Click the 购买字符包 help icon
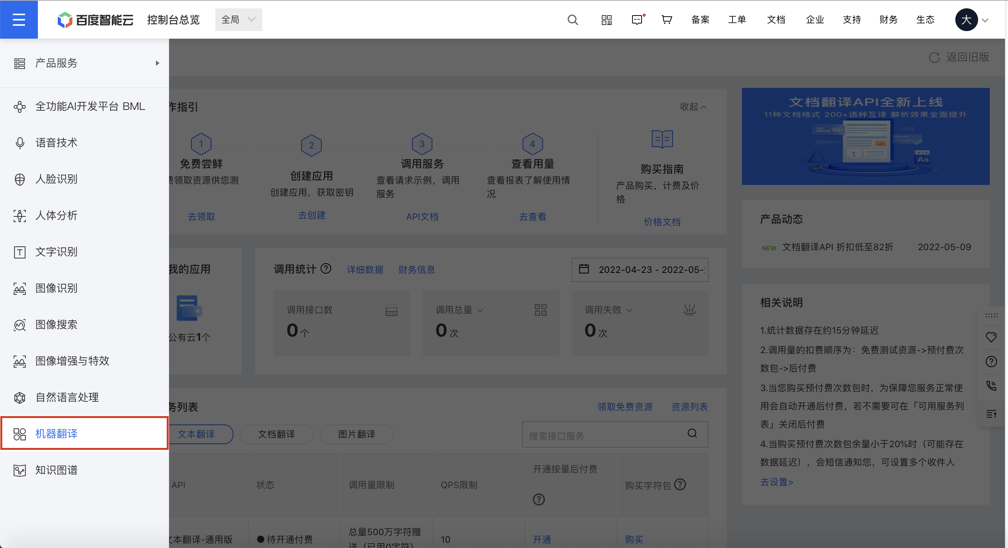Image resolution: width=1008 pixels, height=548 pixels. click(x=680, y=485)
